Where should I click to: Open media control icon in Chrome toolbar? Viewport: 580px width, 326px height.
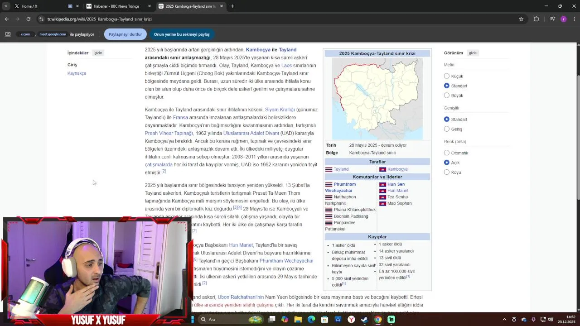coord(552,19)
